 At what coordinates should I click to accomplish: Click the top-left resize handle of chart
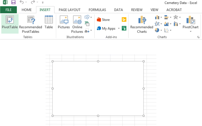[x=52, y=61]
